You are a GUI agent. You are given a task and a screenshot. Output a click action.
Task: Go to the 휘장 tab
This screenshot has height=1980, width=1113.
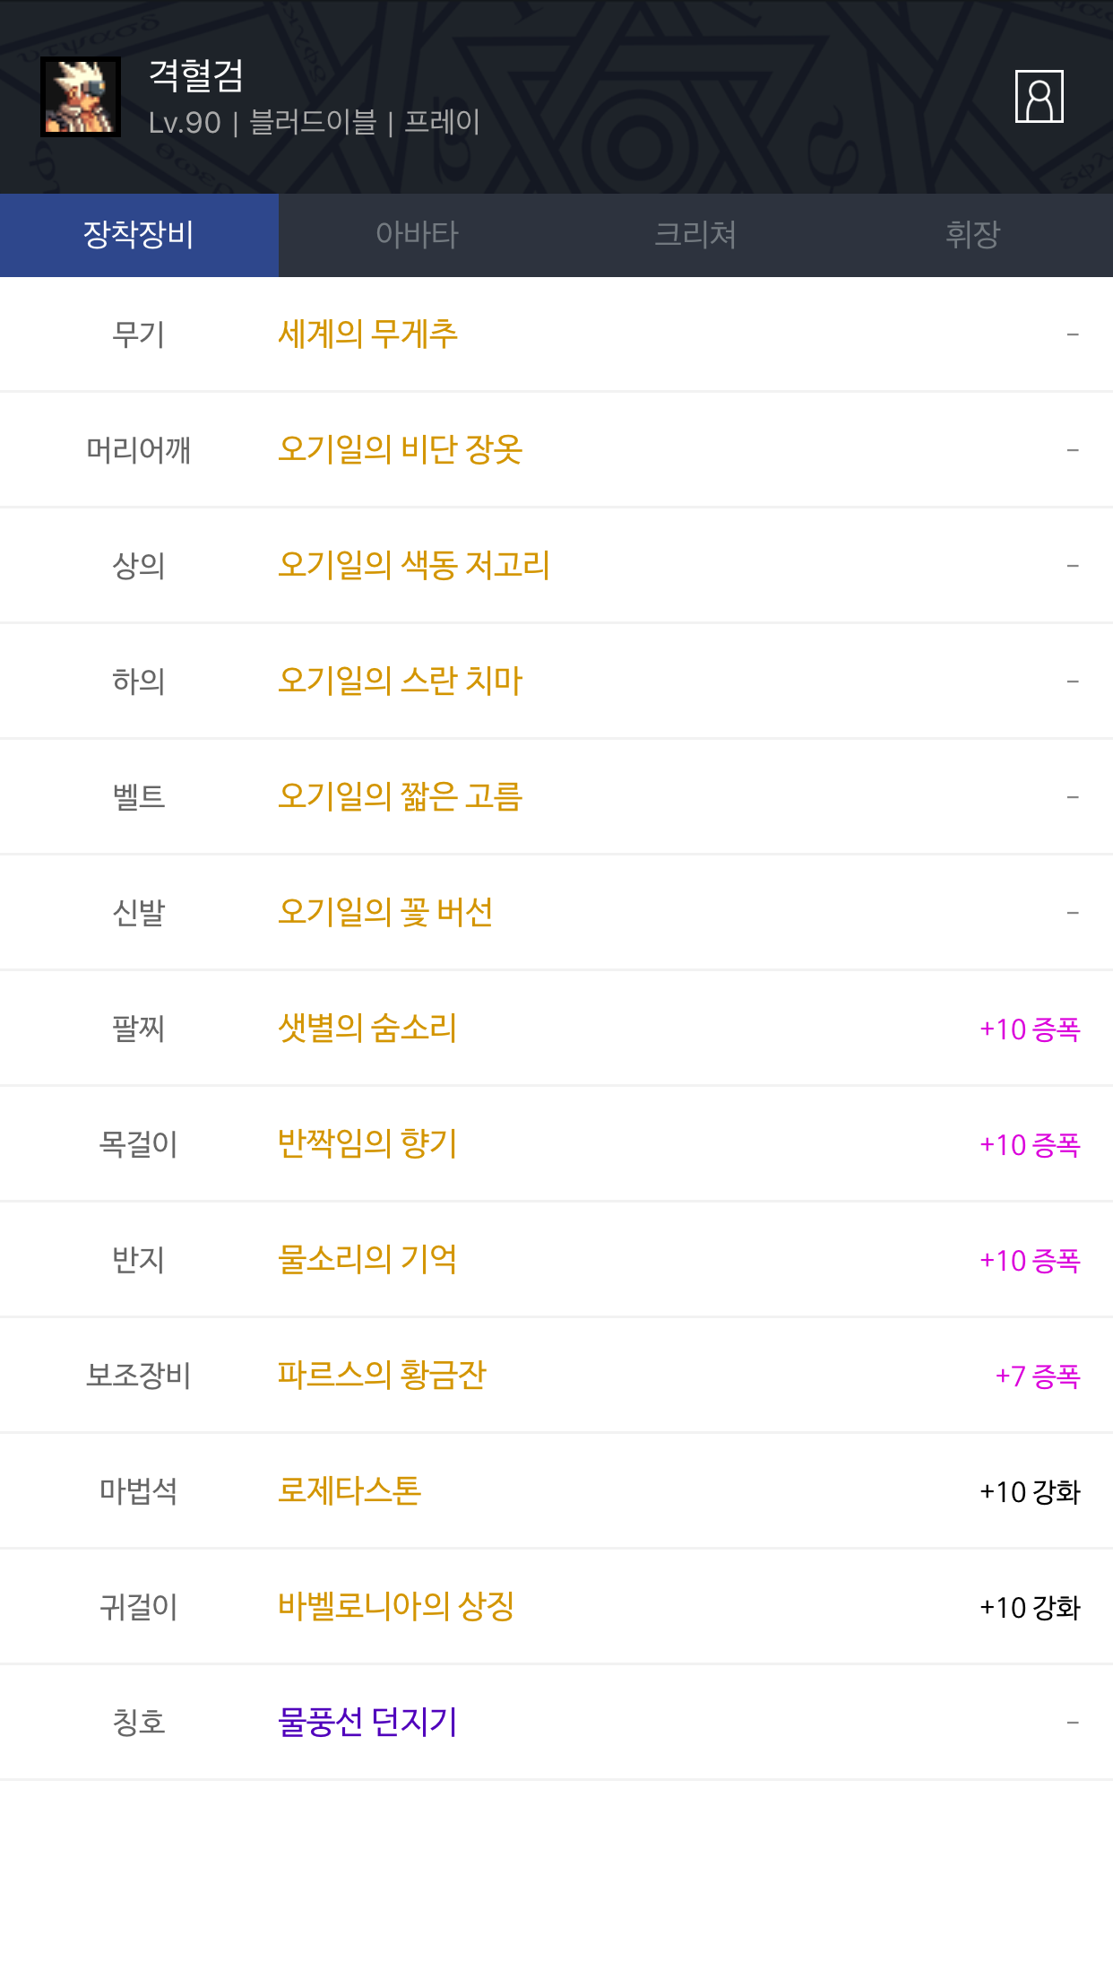pos(973,235)
